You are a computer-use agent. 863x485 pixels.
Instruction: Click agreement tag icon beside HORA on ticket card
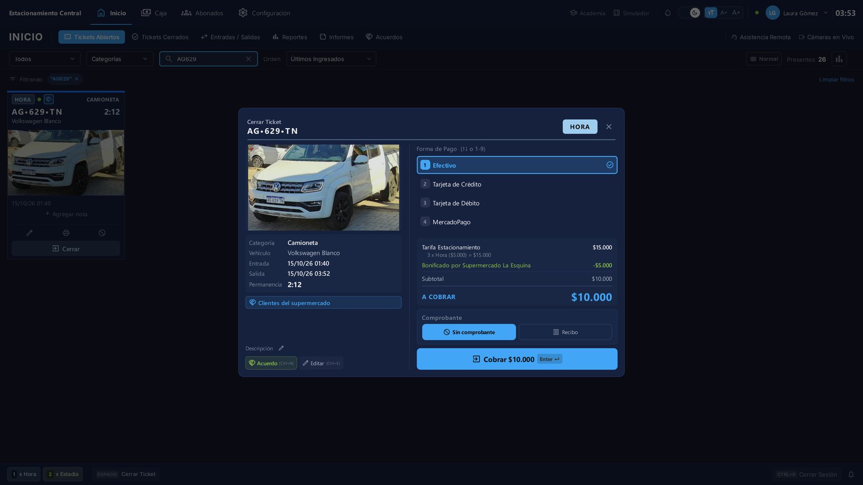pyautogui.click(x=49, y=99)
